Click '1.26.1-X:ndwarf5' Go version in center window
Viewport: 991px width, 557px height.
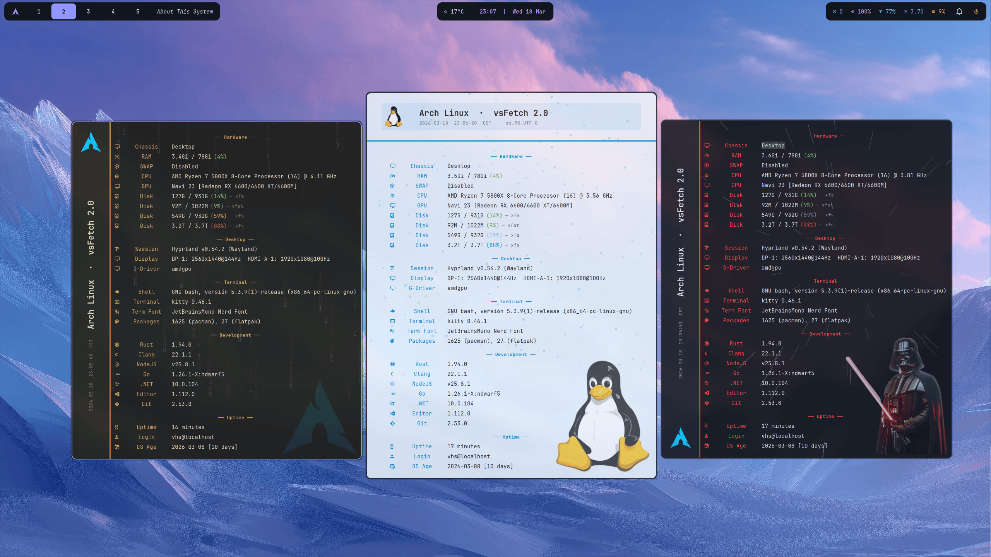click(x=474, y=394)
